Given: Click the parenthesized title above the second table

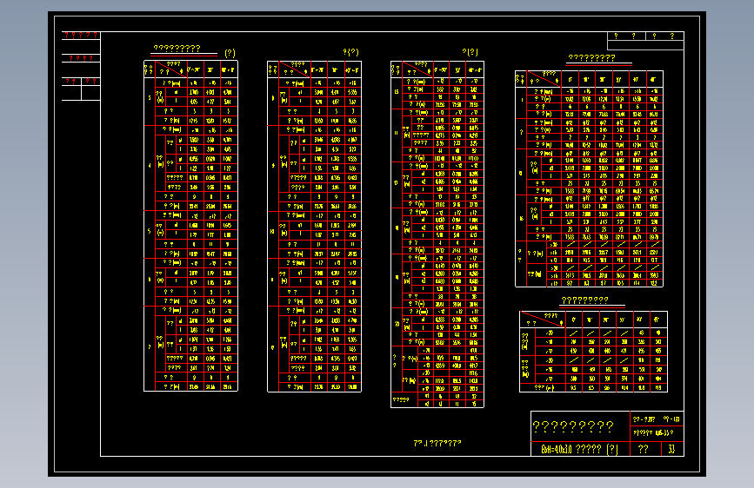Looking at the screenshot, I should [350, 52].
